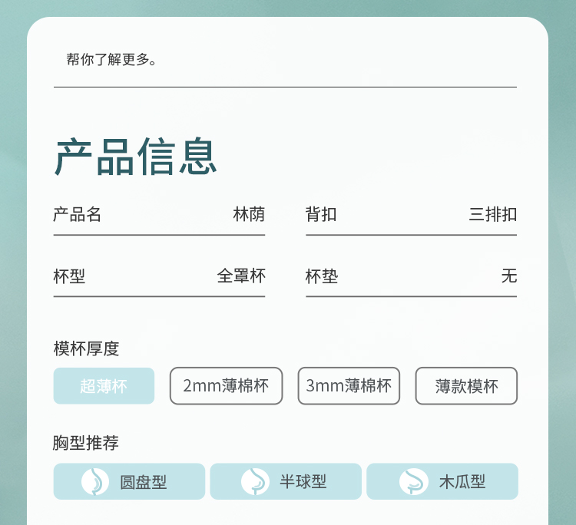Click the 半球型 text label
This screenshot has width=576, height=525.
coord(303,482)
